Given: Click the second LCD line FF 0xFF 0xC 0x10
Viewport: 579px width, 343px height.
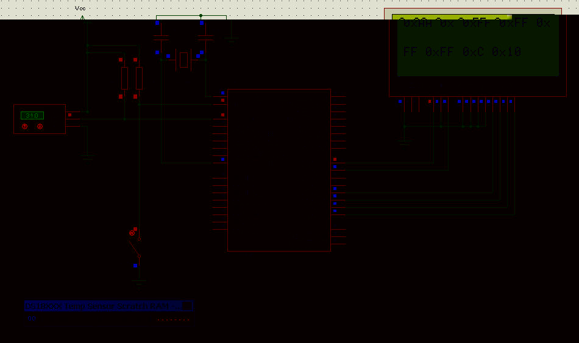Looking at the screenshot, I should pyautogui.click(x=462, y=52).
